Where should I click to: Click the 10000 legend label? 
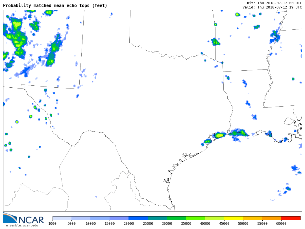(x=90, y=224)
